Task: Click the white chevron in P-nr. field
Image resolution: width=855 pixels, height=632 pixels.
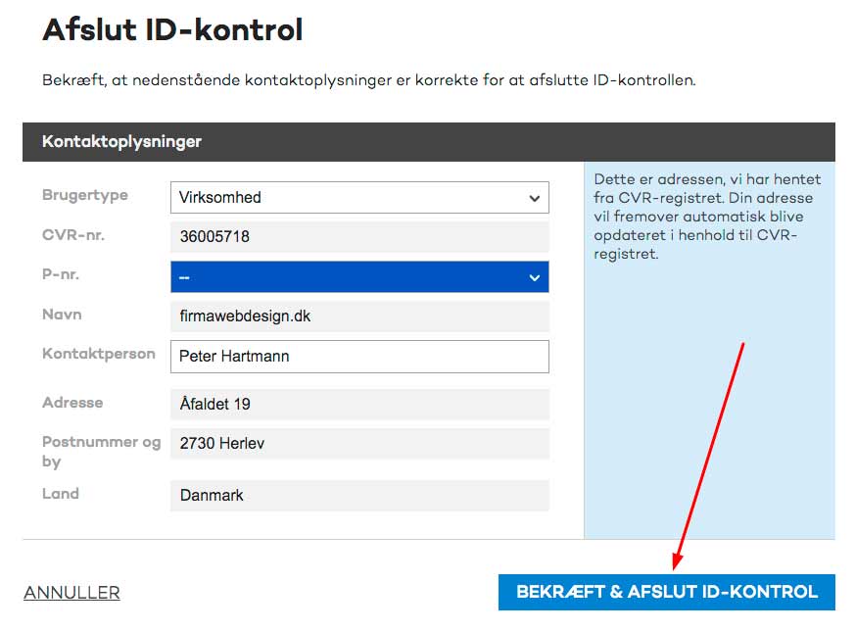Action: [x=535, y=278]
